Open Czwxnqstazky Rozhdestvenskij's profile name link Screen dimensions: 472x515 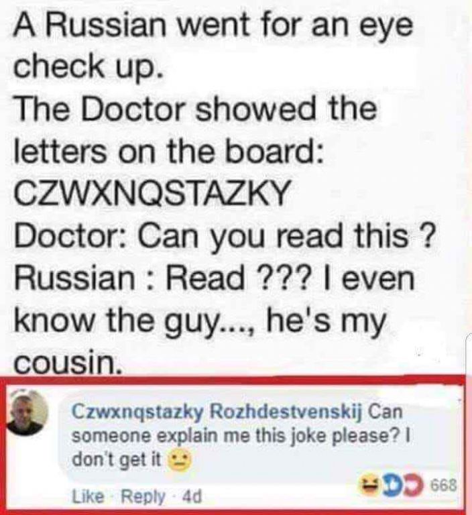pyautogui.click(x=217, y=412)
